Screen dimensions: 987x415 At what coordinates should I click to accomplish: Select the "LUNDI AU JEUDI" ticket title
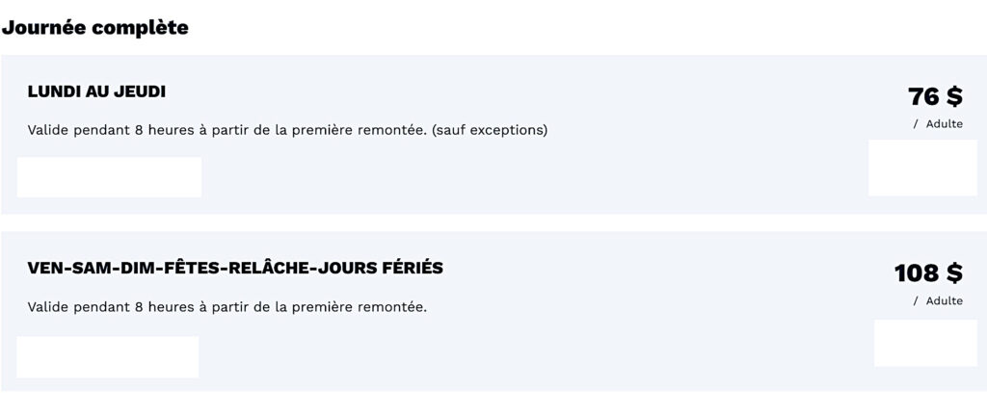coord(96,91)
